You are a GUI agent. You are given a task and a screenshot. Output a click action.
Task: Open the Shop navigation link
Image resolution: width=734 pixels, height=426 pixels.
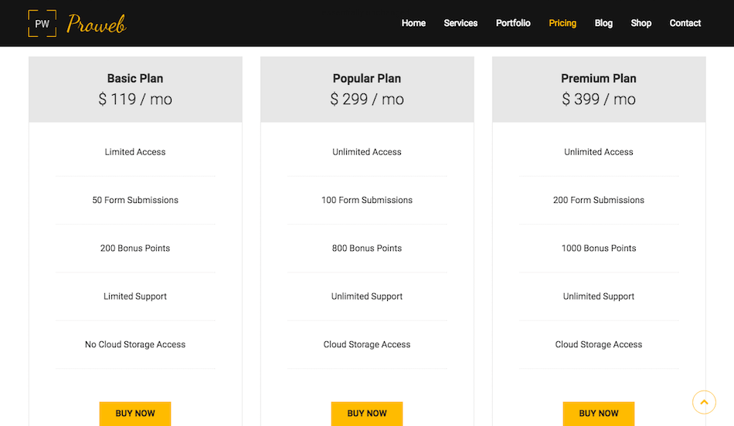click(x=641, y=23)
